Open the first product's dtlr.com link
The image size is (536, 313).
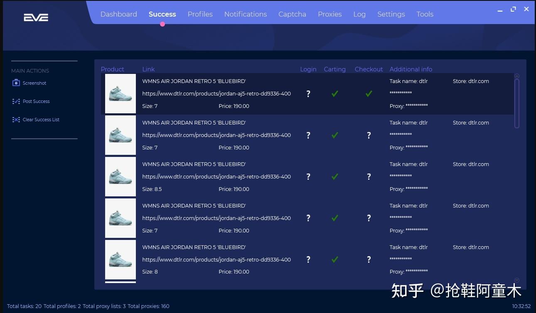(216, 94)
